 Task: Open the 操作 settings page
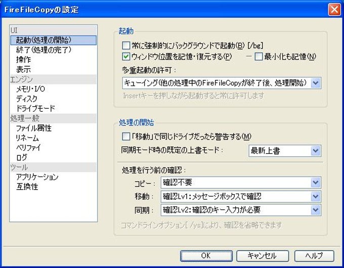click(53, 60)
